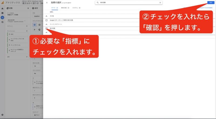This screenshot has width=216, height=119.
Task: Select the donut chart visualization icon
Action: [x=39, y=25]
